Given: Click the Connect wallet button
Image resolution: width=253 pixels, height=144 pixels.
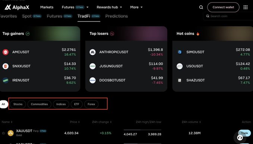Looking at the screenshot, I should pyautogui.click(x=223, y=7).
